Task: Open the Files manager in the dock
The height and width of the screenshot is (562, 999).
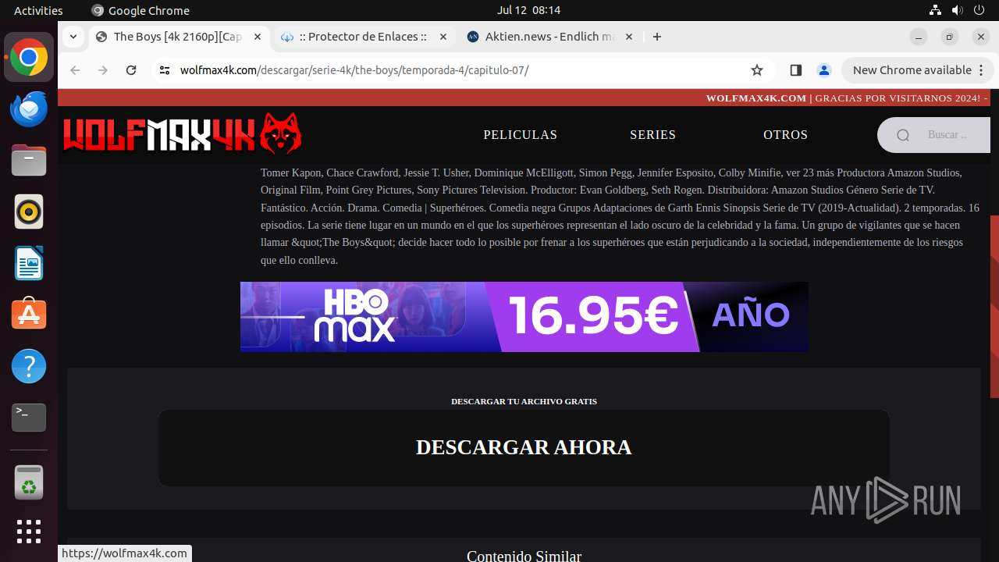Action: click(29, 161)
